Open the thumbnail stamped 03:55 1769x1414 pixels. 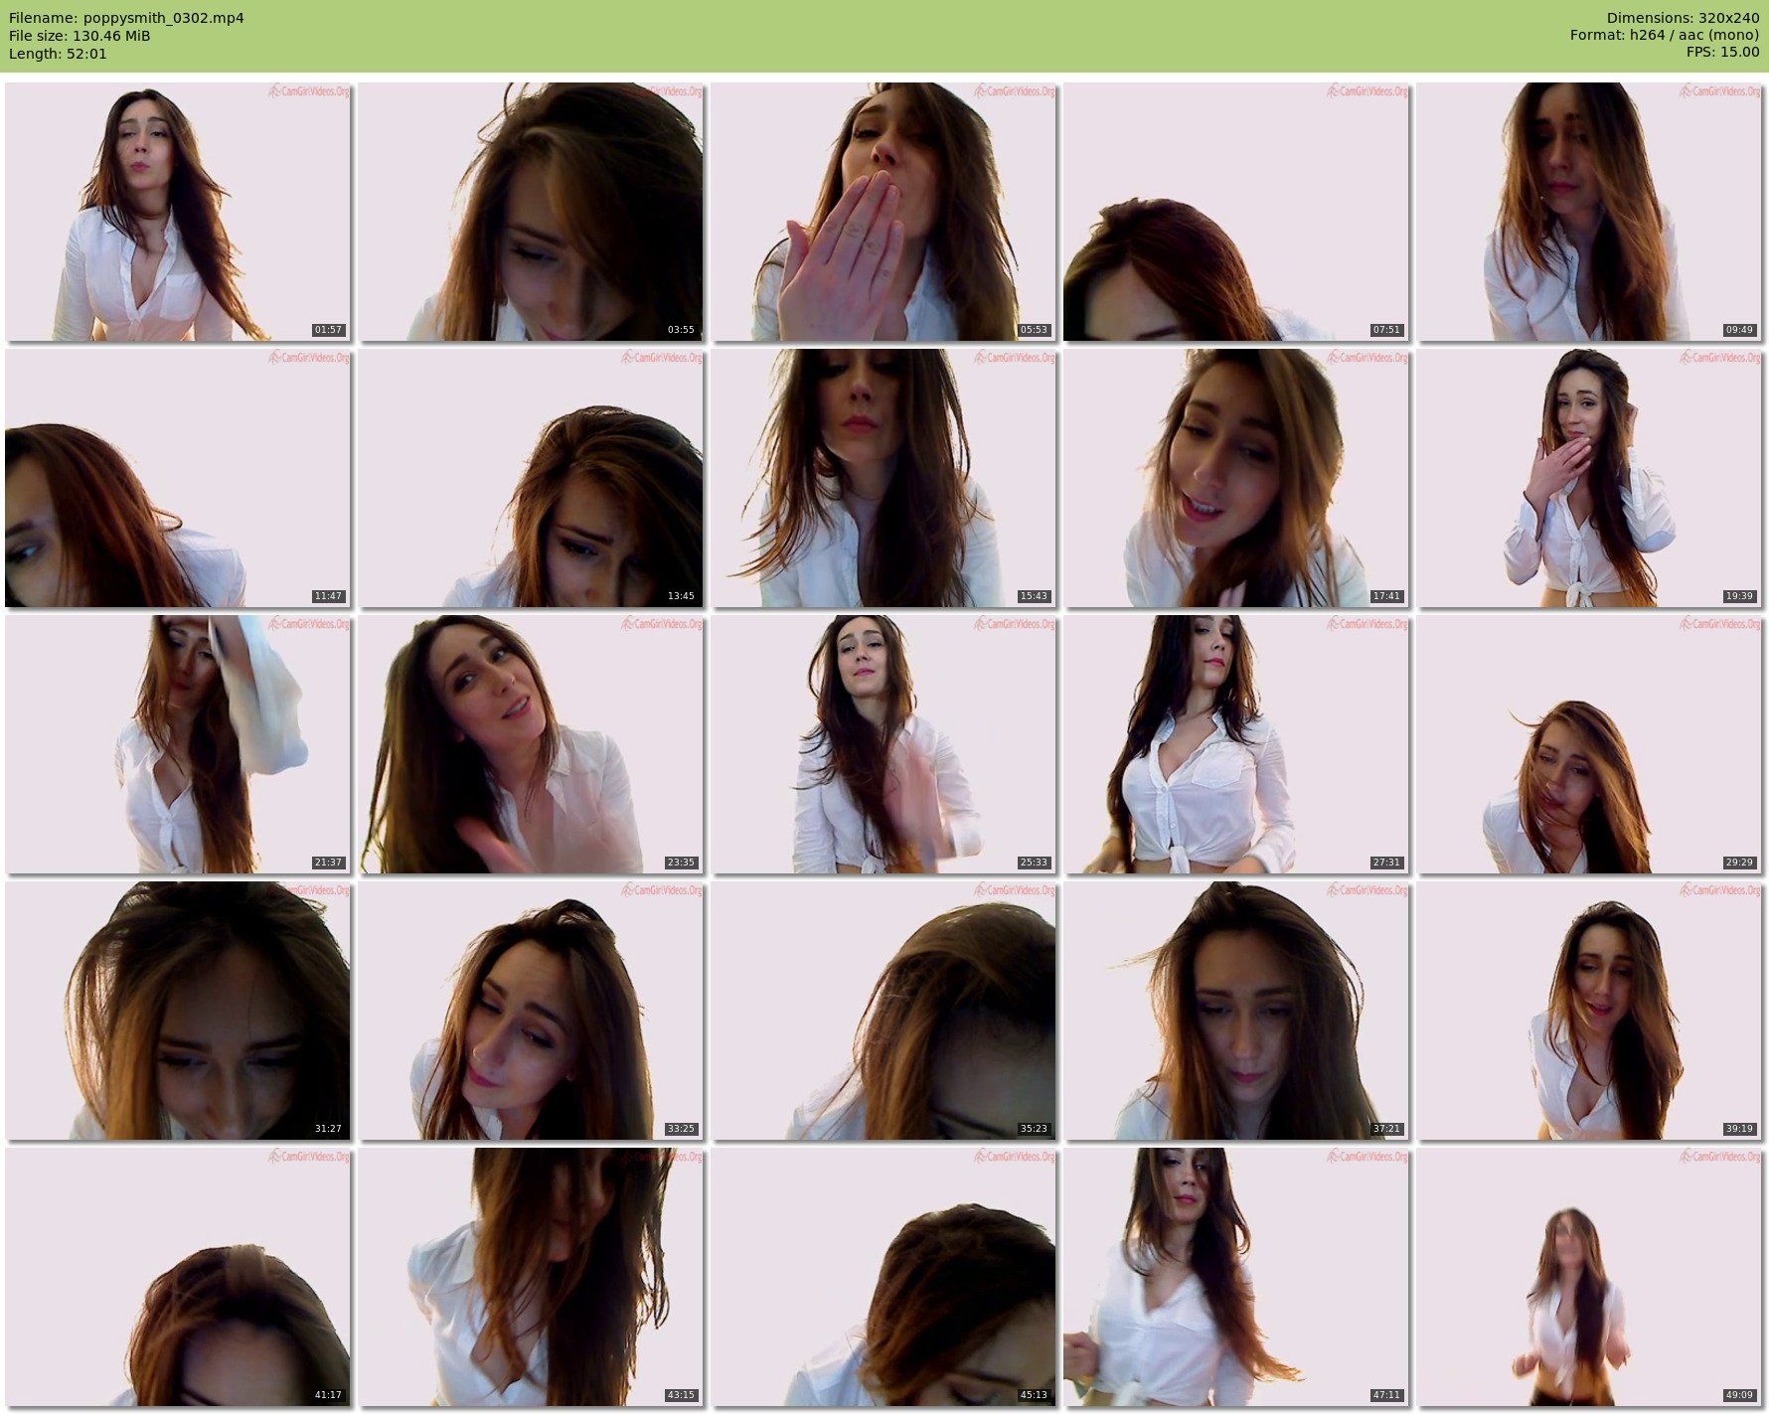point(531,212)
